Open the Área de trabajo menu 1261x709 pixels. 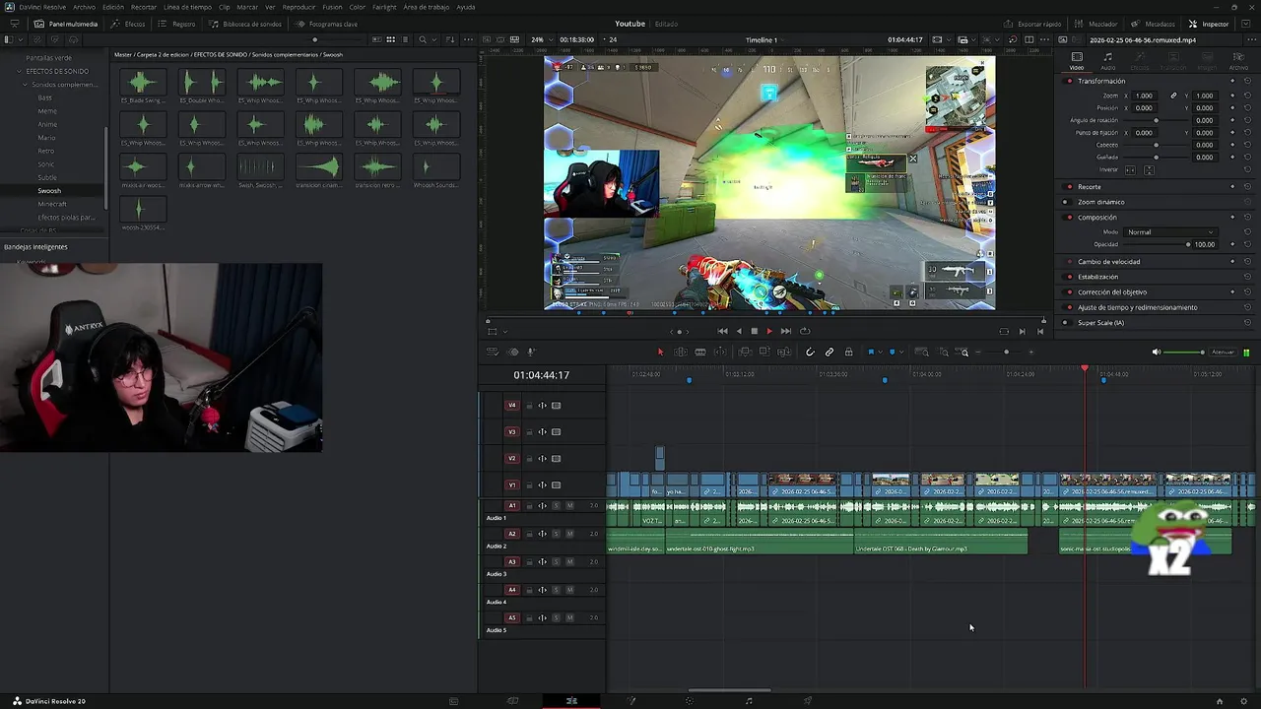point(426,7)
